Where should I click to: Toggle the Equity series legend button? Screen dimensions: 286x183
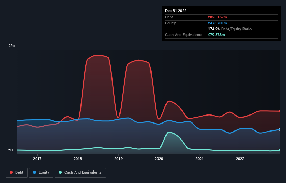[x=41, y=173]
